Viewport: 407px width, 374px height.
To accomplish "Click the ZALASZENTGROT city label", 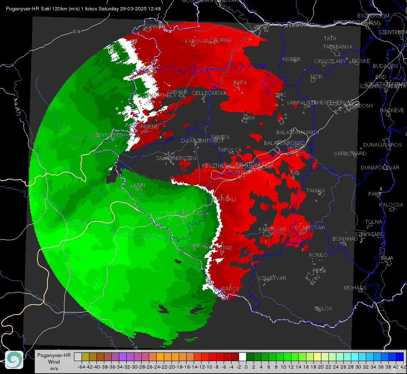I will pyautogui.click(x=202, y=141).
